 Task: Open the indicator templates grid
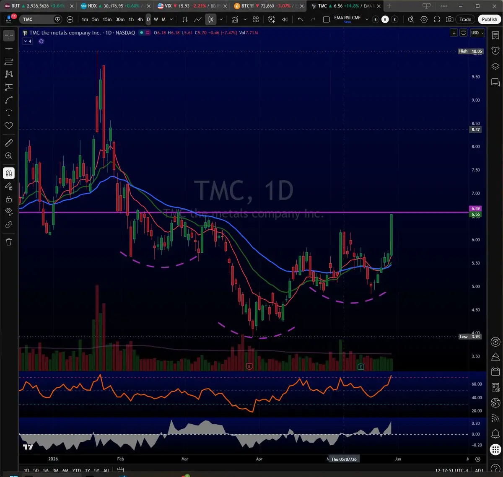256,19
